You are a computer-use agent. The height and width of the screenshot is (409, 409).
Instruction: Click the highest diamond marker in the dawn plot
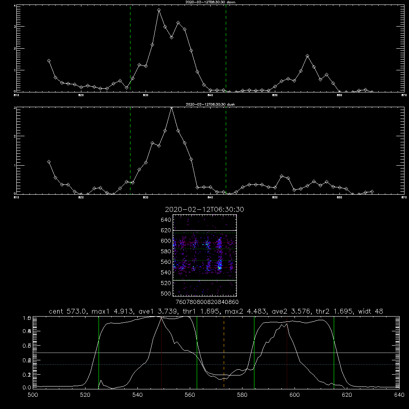pyautogui.click(x=159, y=10)
